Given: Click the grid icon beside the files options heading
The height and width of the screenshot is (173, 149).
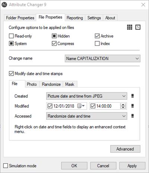Looking at the screenshot, I should point(130,27).
